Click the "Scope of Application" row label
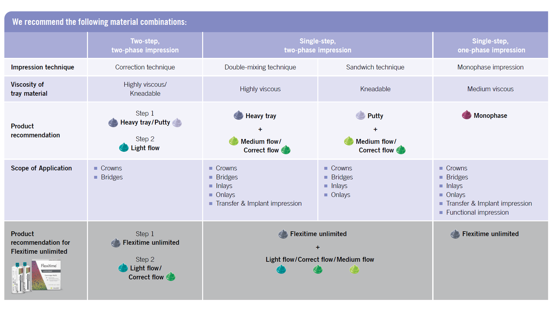Image resolution: width=552 pixels, height=310 pixels. (x=41, y=168)
